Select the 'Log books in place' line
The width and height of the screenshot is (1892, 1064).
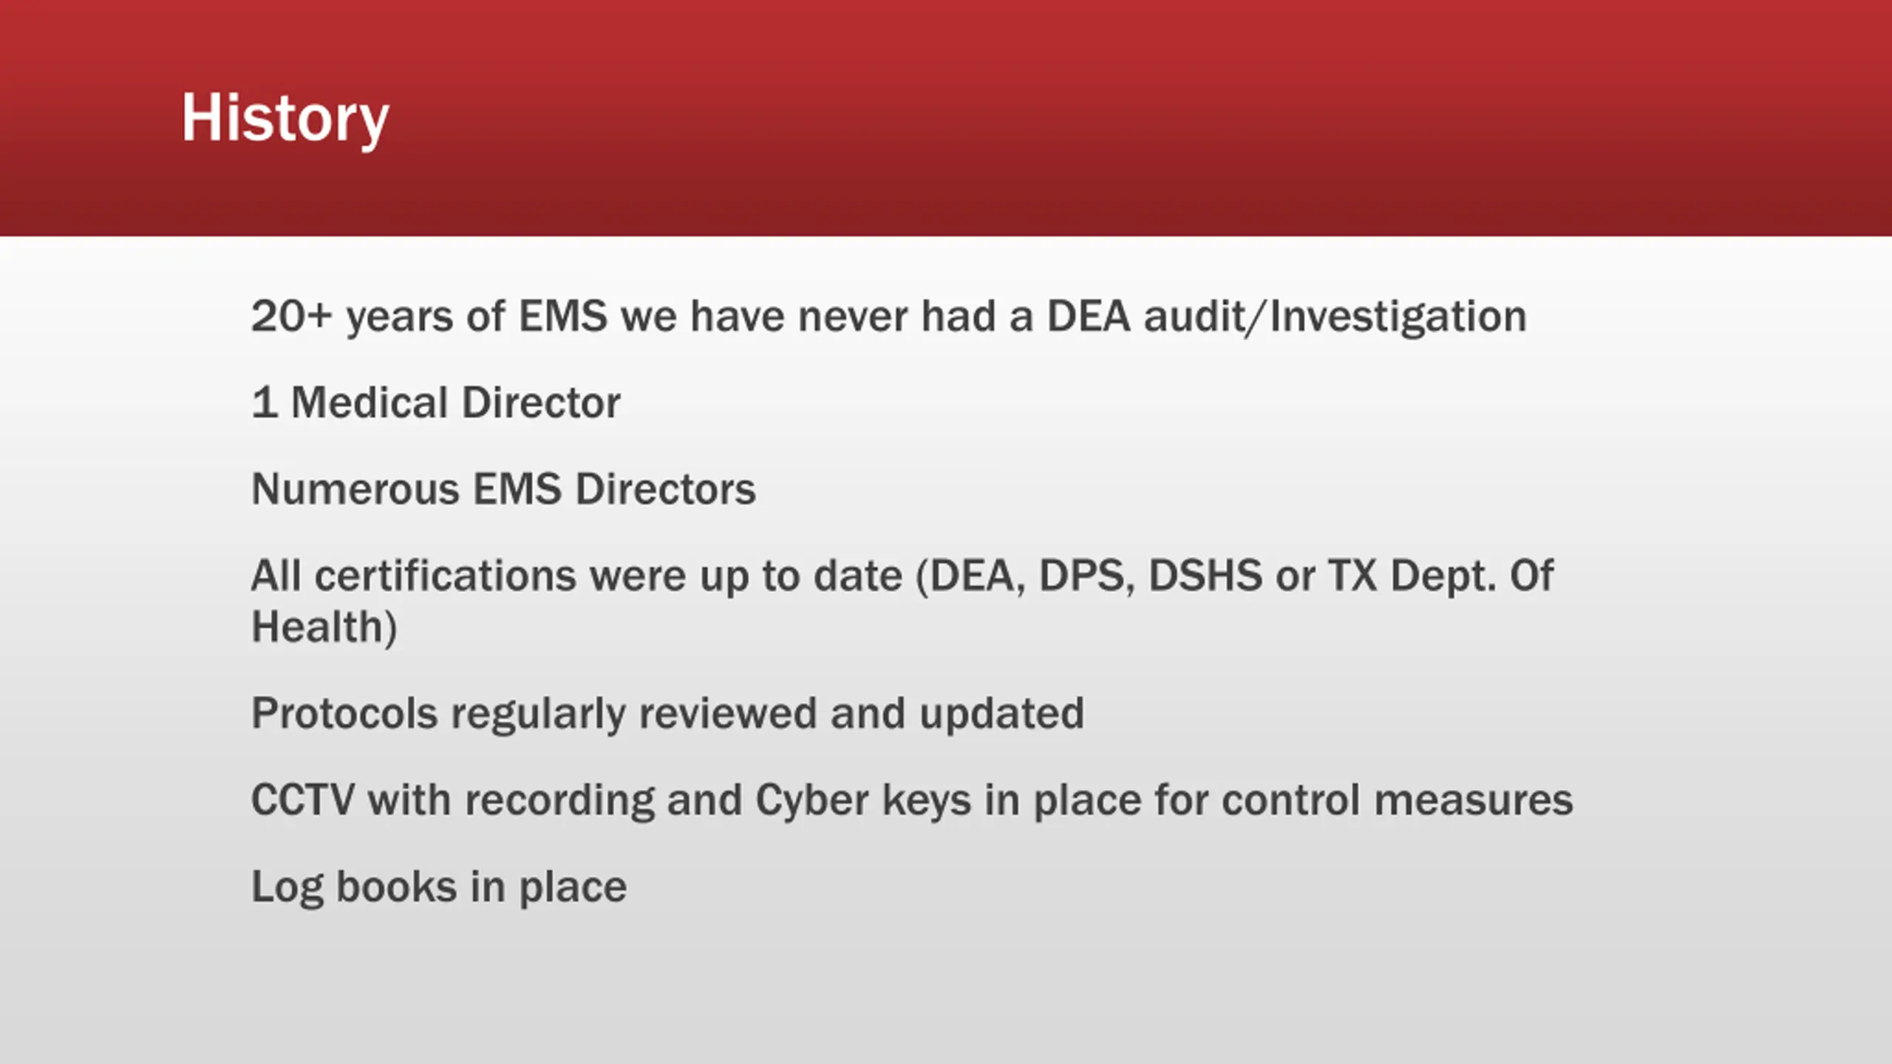pos(439,887)
